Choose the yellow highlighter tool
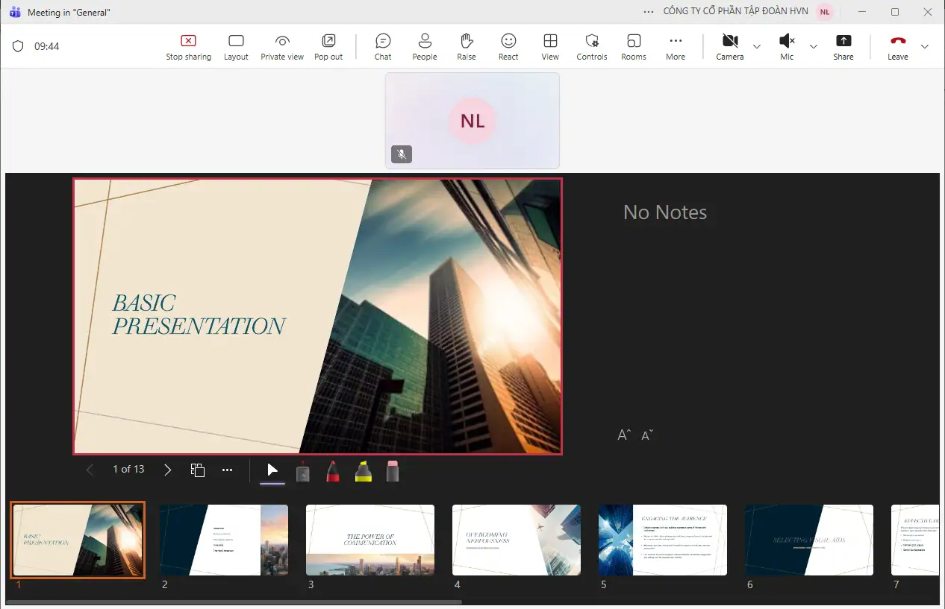 click(x=363, y=471)
